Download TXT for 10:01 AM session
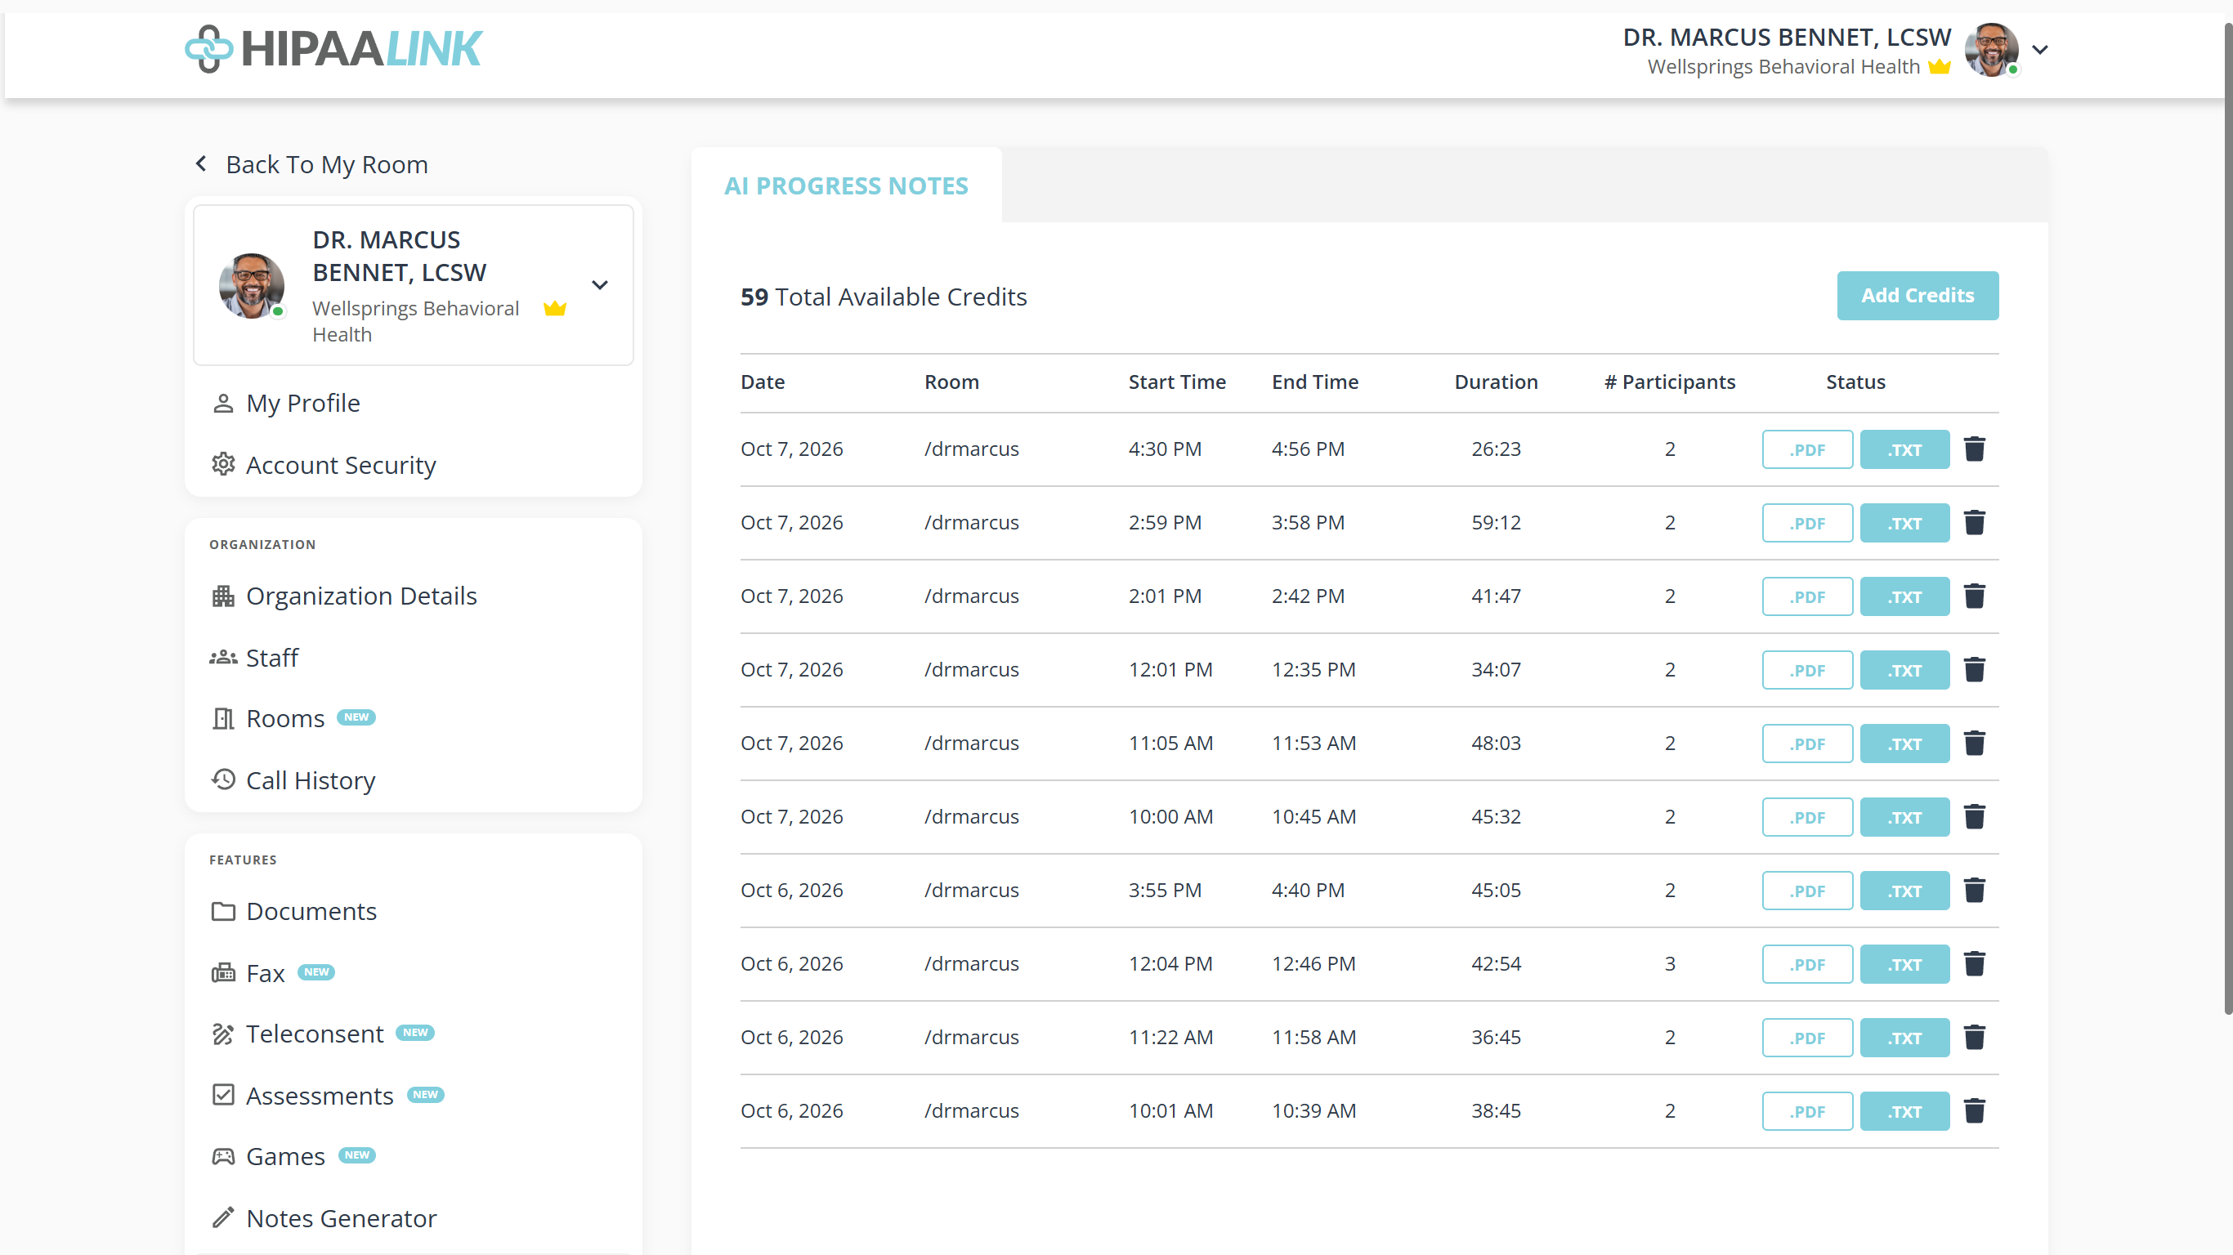The image size is (2233, 1255). click(x=1904, y=1111)
